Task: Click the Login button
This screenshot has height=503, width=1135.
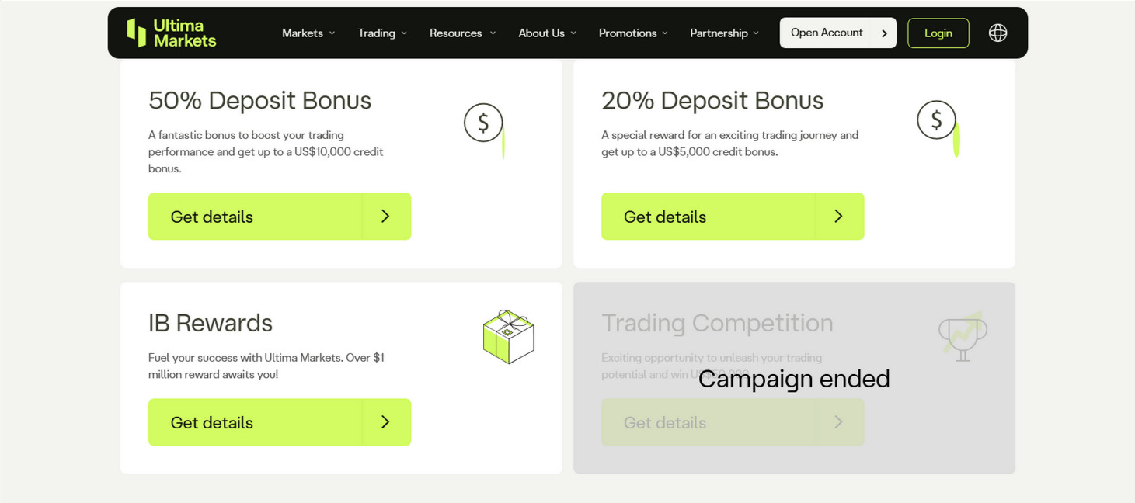Action: [x=938, y=33]
